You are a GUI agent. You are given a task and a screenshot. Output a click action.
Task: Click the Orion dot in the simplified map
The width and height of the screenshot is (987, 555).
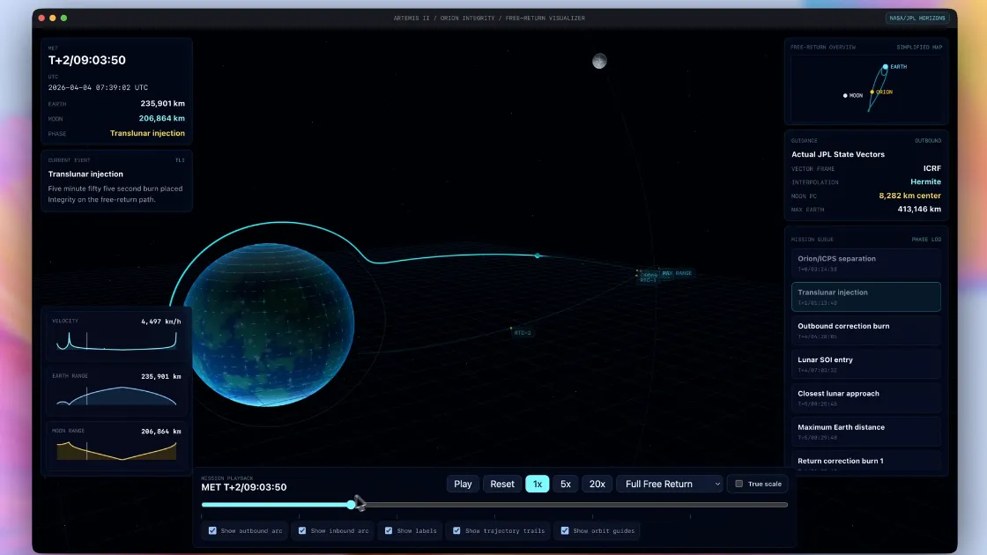tap(872, 92)
